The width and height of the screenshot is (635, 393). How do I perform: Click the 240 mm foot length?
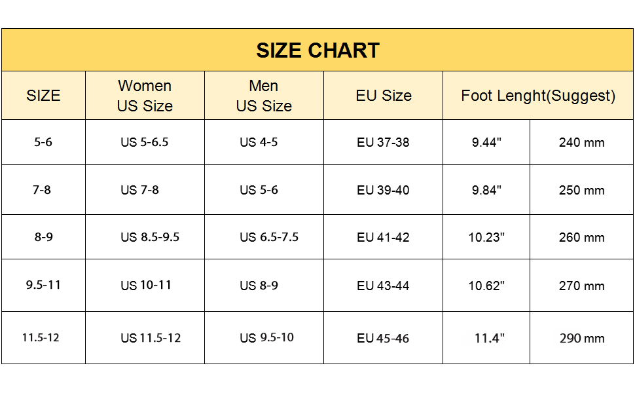tap(581, 142)
